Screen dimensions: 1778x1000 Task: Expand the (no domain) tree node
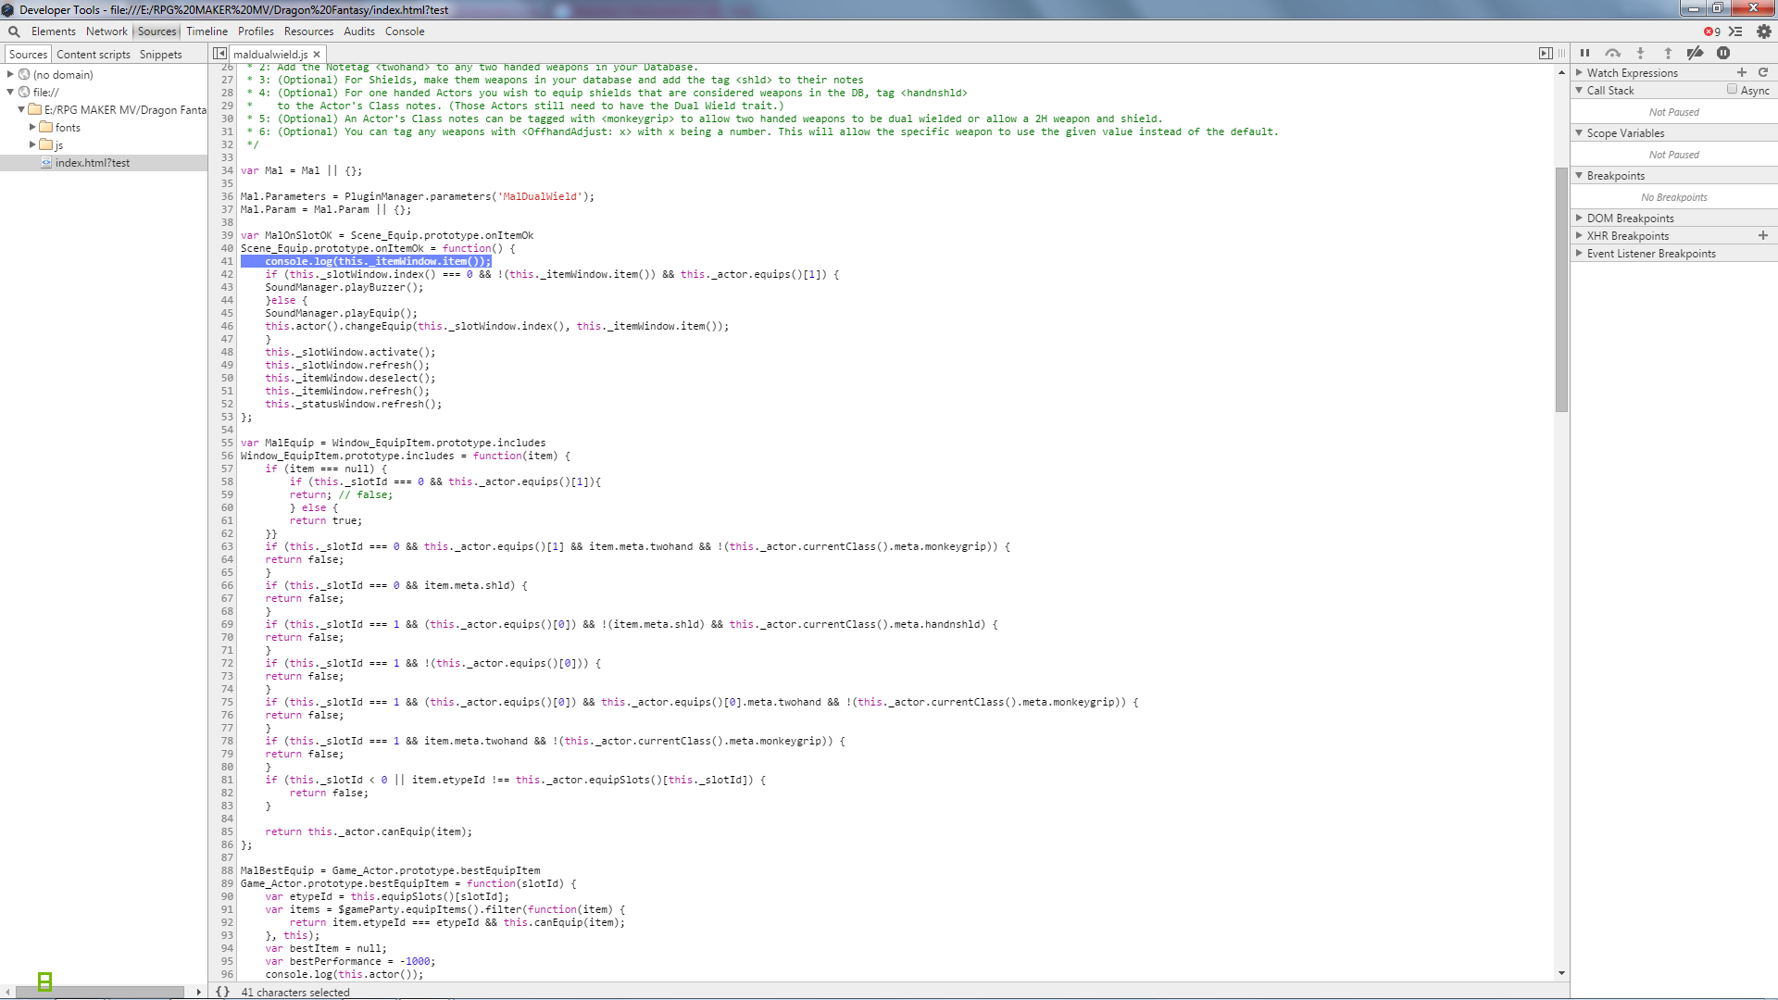tap(10, 74)
